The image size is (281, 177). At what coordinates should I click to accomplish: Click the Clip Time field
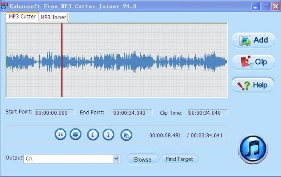point(208,113)
